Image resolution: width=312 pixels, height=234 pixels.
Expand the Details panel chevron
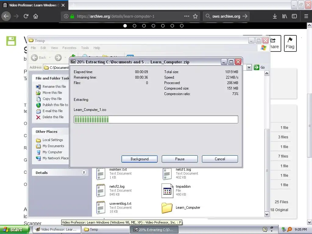[84, 172]
